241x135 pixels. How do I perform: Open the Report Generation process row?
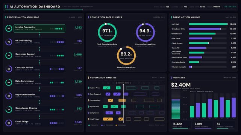(x=39, y=96)
